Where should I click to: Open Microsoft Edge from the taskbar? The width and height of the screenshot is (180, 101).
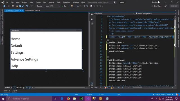(62, 98)
